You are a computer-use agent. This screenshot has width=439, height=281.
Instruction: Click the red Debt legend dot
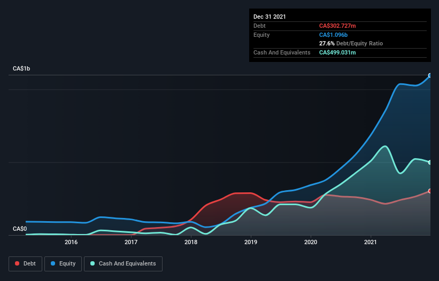click(17, 263)
